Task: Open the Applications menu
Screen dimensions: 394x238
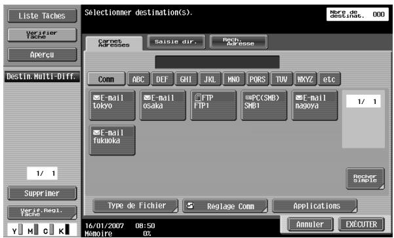Action: 315,206
